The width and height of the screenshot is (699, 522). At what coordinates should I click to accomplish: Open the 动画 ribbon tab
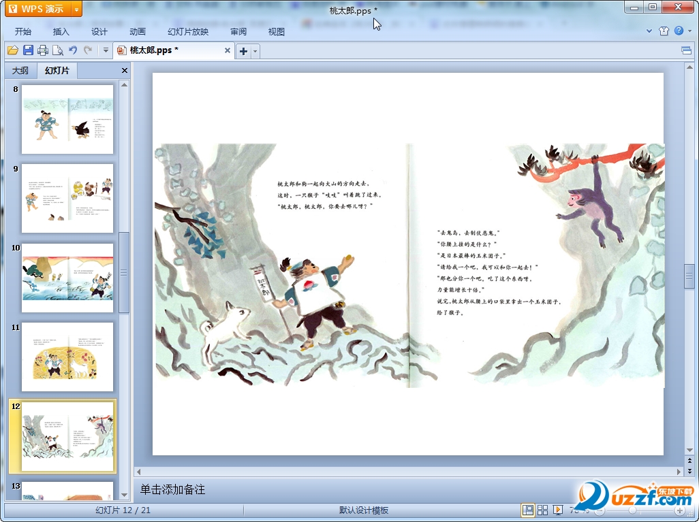(138, 31)
